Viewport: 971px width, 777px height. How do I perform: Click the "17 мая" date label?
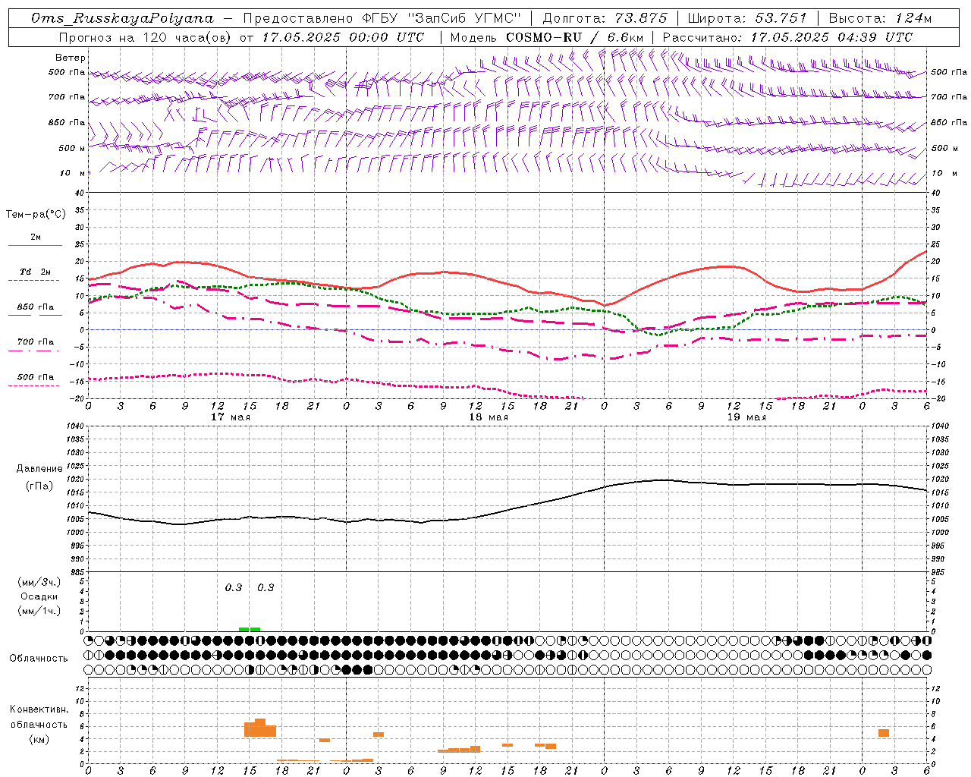pyautogui.click(x=231, y=417)
